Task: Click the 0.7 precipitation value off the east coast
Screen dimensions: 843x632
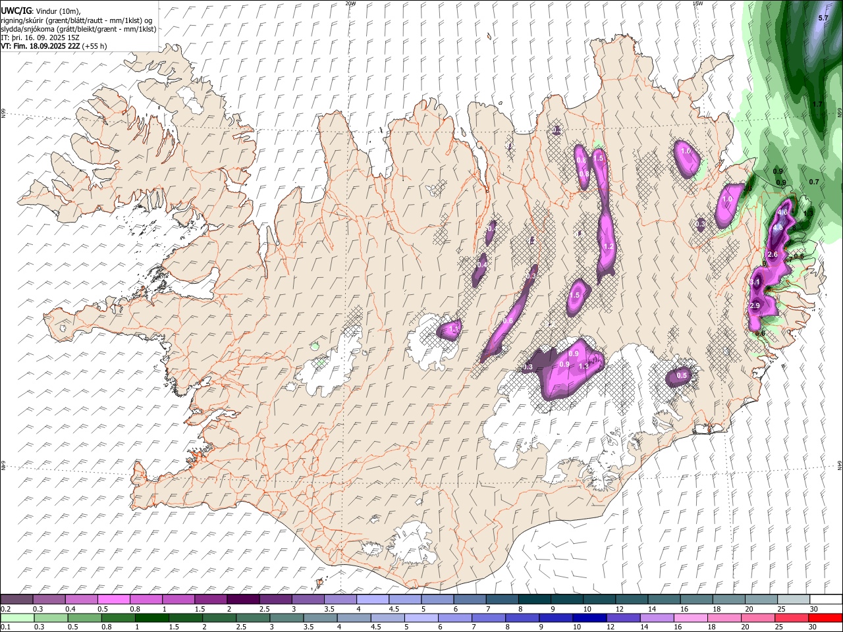Action: 814,182
